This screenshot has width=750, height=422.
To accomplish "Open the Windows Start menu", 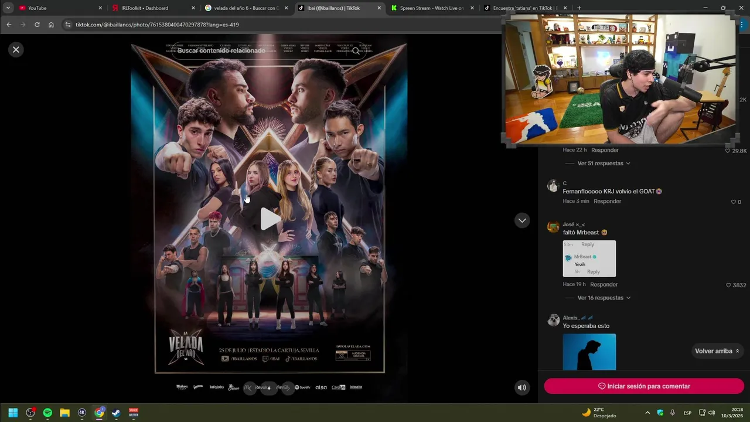I will coord(13,413).
